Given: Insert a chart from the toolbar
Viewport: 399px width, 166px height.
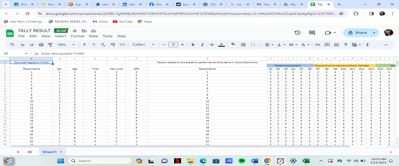Looking at the screenshot, I should tap(336, 45).
